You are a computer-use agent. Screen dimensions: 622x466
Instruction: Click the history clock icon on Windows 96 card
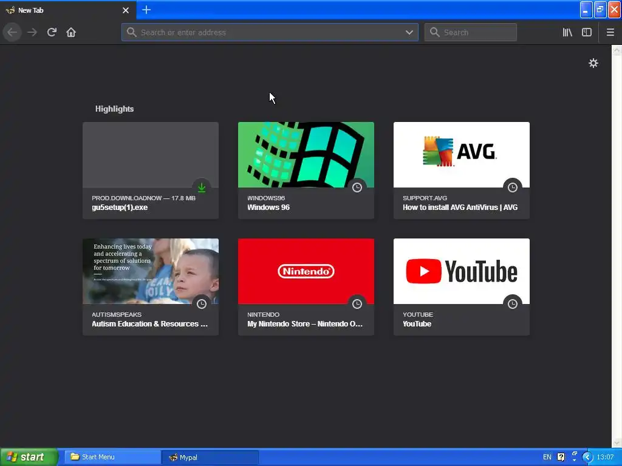[x=357, y=187]
